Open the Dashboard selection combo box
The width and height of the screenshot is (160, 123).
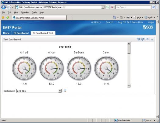click(39, 91)
